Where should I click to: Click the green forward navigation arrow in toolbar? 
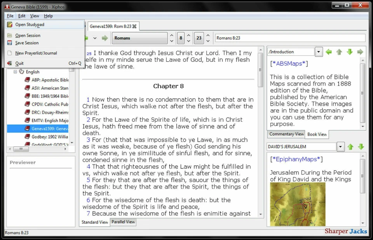point(105,38)
